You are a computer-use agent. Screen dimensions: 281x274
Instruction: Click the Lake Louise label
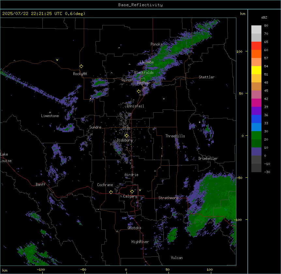6,158
